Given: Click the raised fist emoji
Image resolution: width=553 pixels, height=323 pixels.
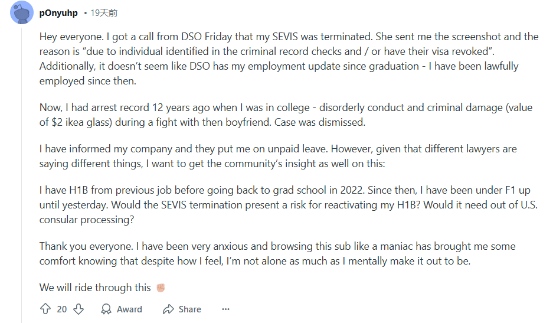Looking at the screenshot, I should pos(161,288).
